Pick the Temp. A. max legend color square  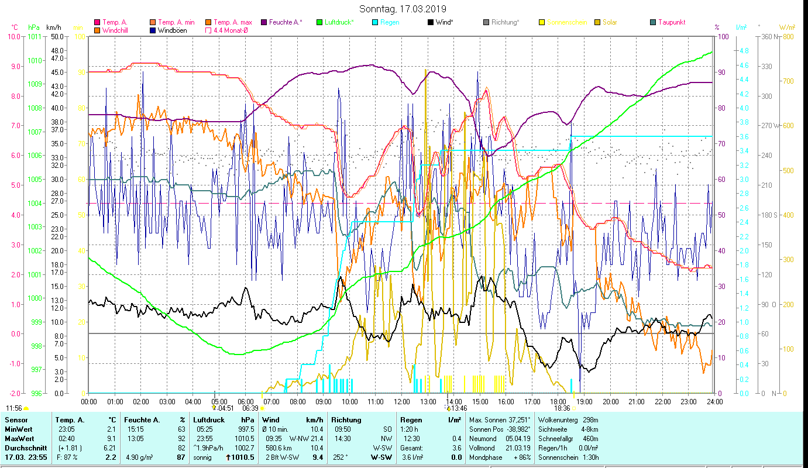pyautogui.click(x=208, y=23)
